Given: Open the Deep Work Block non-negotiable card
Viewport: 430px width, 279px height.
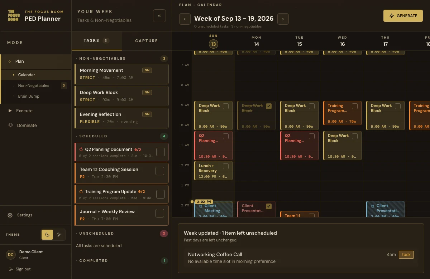Looking at the screenshot, I should pyautogui.click(x=121, y=96).
